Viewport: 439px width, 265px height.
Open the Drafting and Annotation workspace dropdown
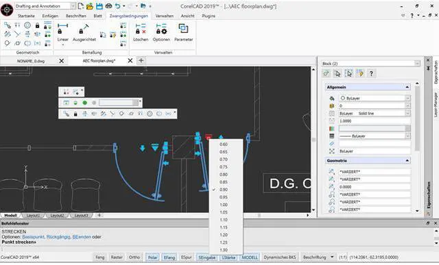[73, 6]
